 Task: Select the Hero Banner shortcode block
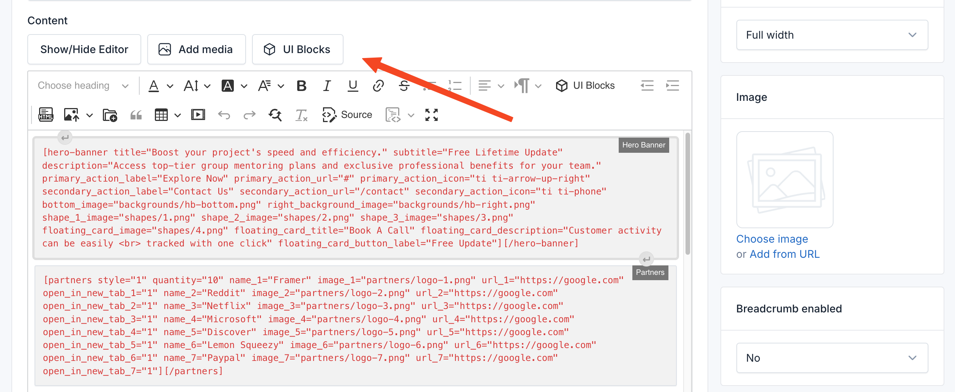tap(355, 198)
